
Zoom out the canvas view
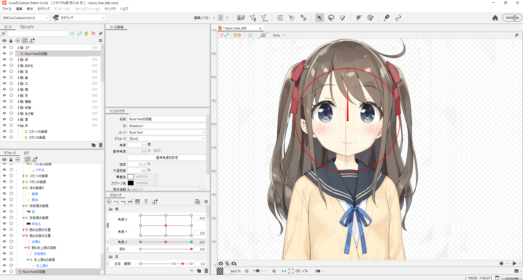tap(247, 271)
